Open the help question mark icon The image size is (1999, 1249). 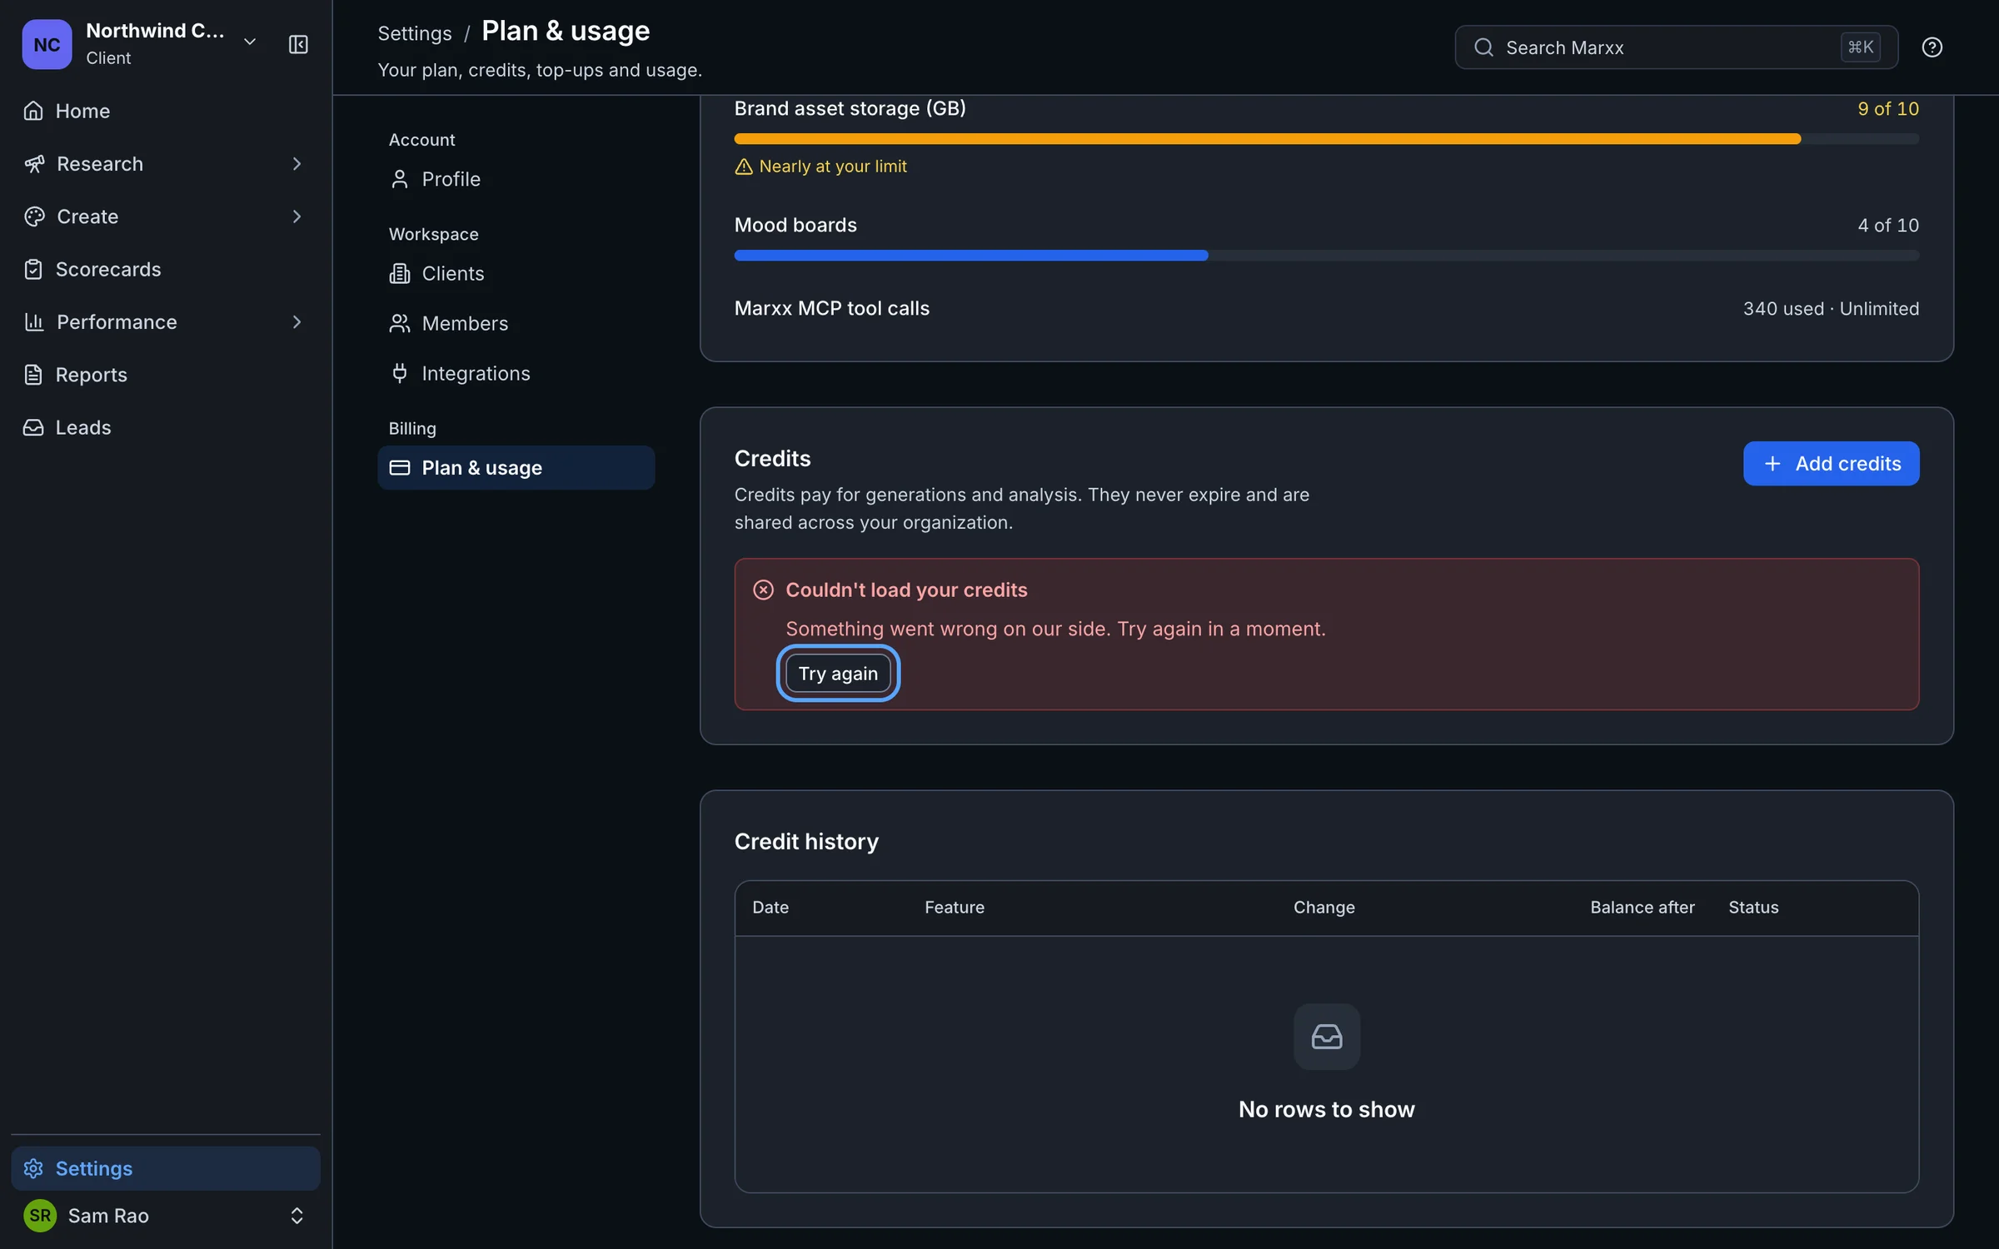(1932, 47)
